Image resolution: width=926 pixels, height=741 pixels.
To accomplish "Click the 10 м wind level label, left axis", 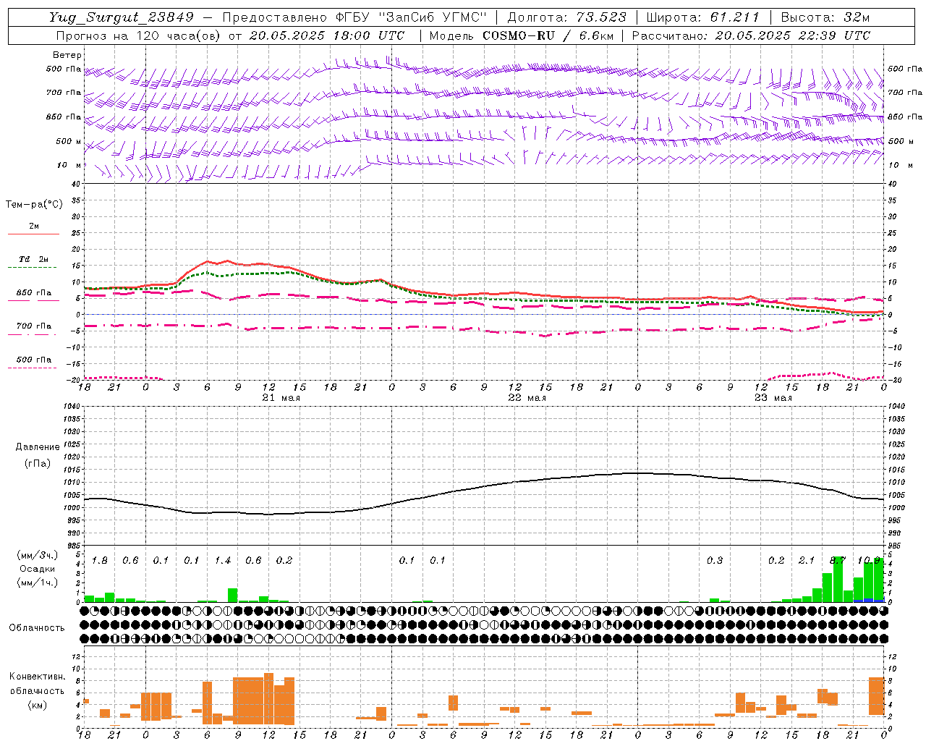I will 70,165.
